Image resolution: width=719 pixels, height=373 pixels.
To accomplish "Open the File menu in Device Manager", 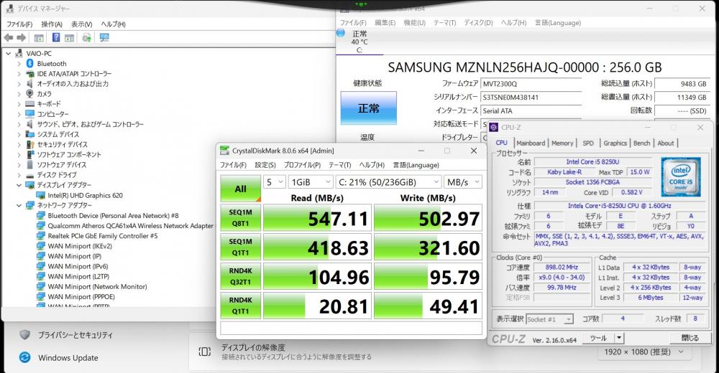I will 19,24.
